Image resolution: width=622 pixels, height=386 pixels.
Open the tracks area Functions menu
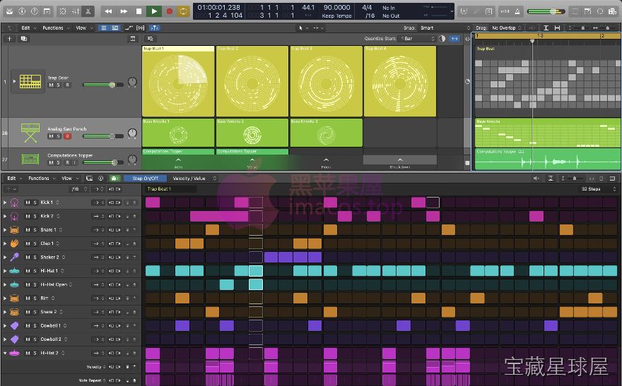(56, 28)
